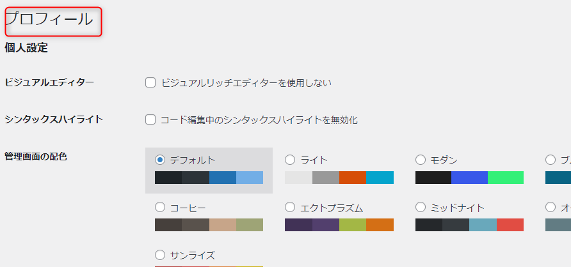Click the tan swatch under コーヒー
Viewport: 571px width, 267px height.
click(223, 225)
